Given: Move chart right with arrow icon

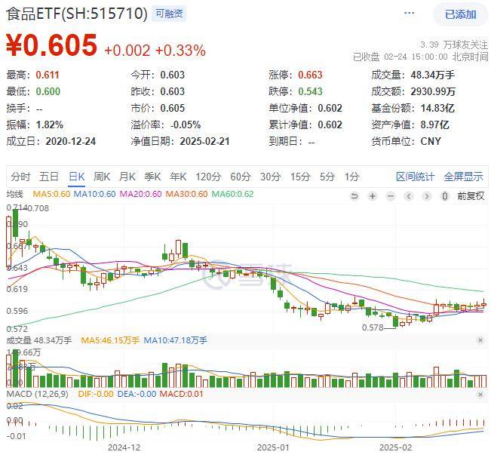Looking at the screenshot, I should tap(426, 196).
